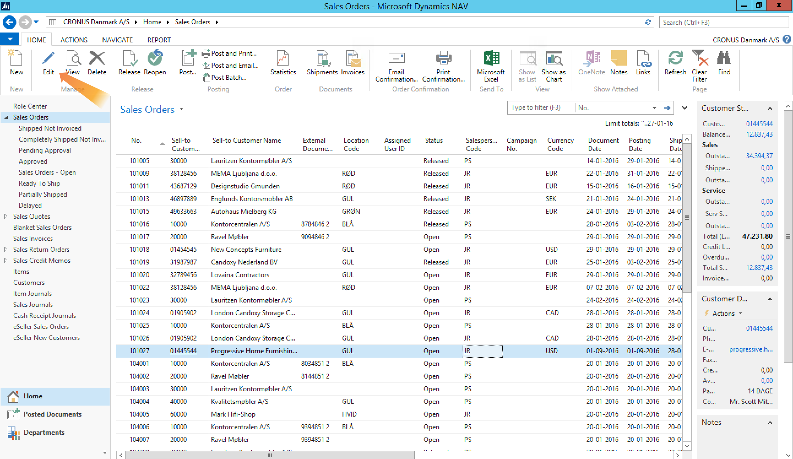Click the Home navigation button
The height and width of the screenshot is (459, 793).
[55, 396]
